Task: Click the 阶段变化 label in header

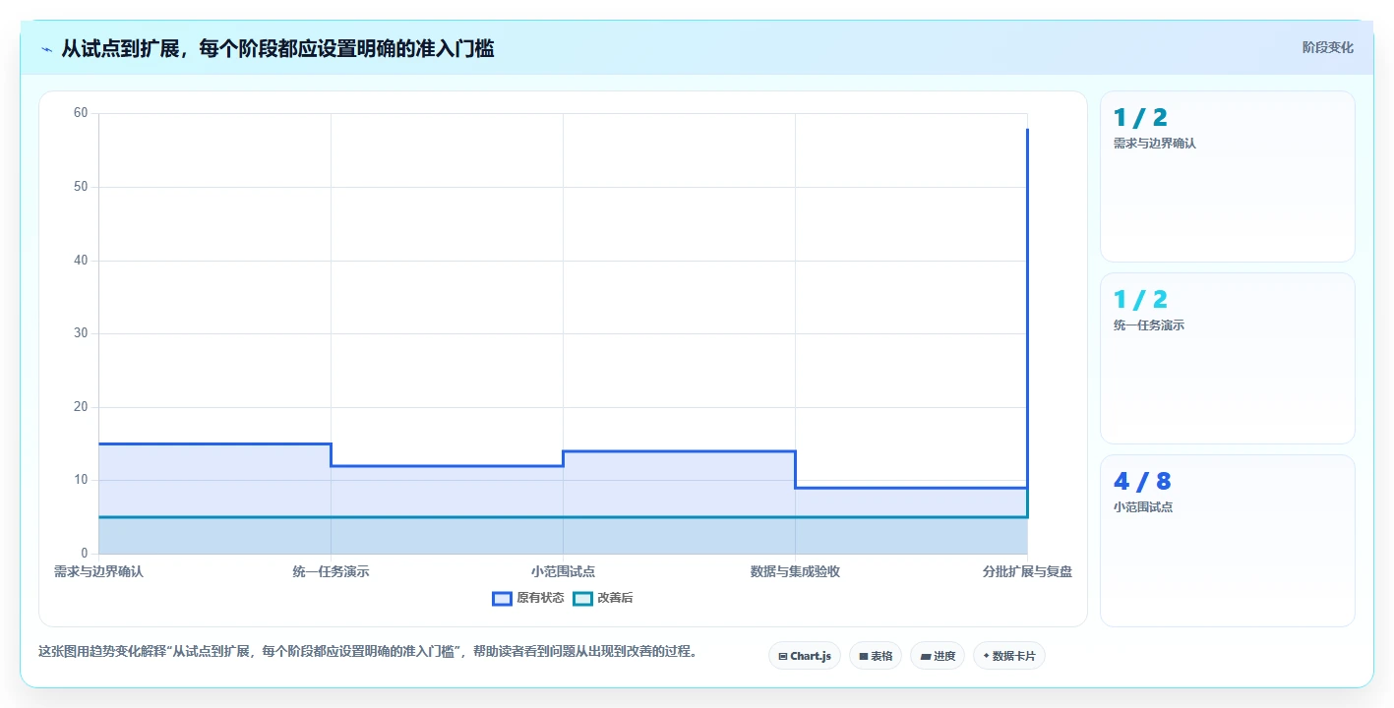Action: coord(1328,47)
